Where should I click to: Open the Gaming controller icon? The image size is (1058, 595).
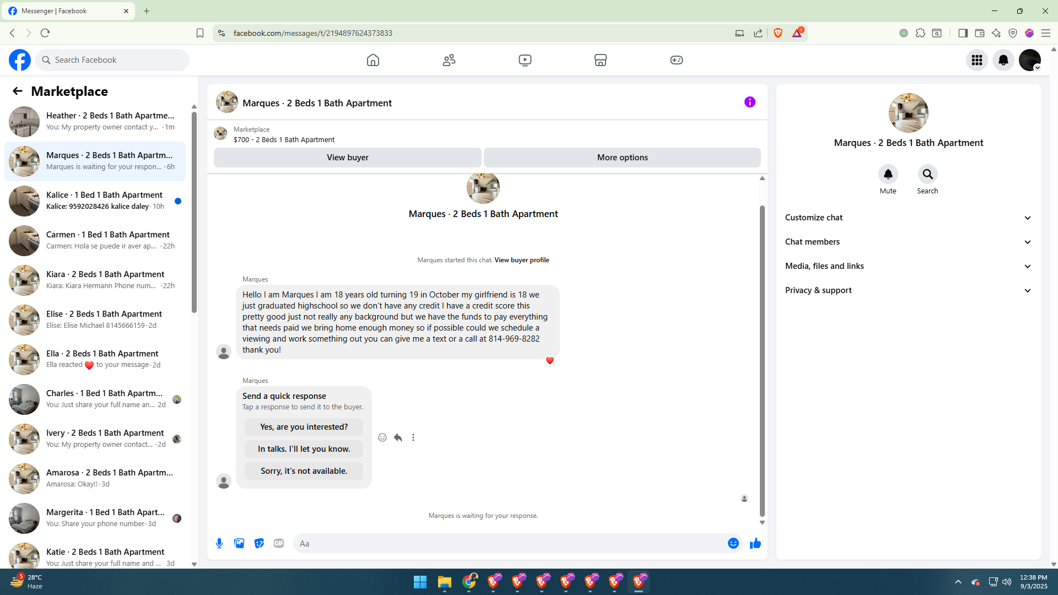[x=677, y=60]
